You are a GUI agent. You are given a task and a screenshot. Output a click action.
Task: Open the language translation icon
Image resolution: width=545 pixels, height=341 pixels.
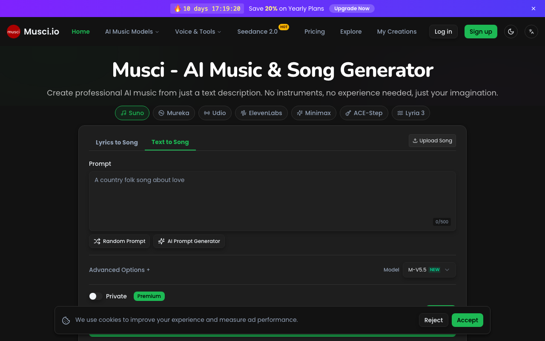[x=531, y=32]
